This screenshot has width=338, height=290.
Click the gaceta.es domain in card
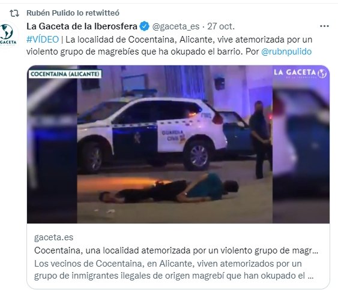point(53,237)
